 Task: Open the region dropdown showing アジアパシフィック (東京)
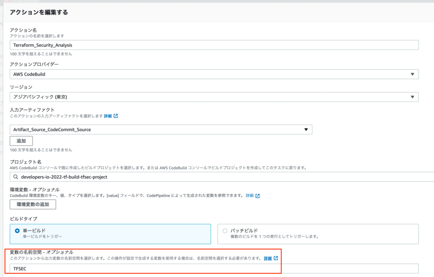click(214, 97)
